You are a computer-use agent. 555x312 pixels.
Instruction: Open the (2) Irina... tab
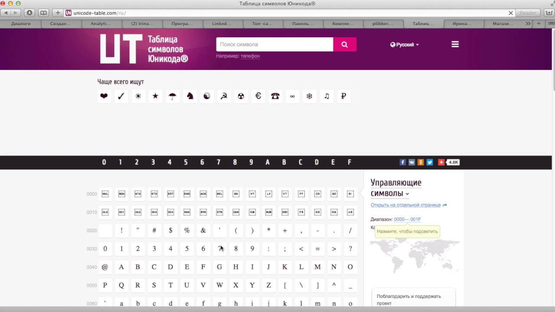142,24
